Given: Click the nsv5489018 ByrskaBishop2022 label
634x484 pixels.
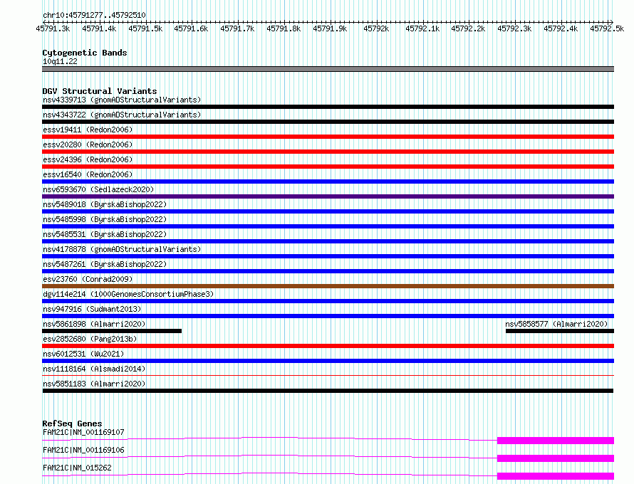Looking at the screenshot, I should click(105, 204).
